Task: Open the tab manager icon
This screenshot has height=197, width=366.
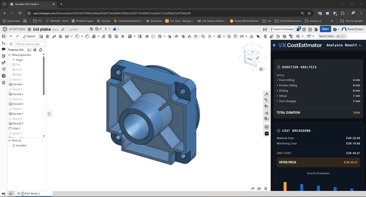Action: pyautogui.click(x=3, y=194)
